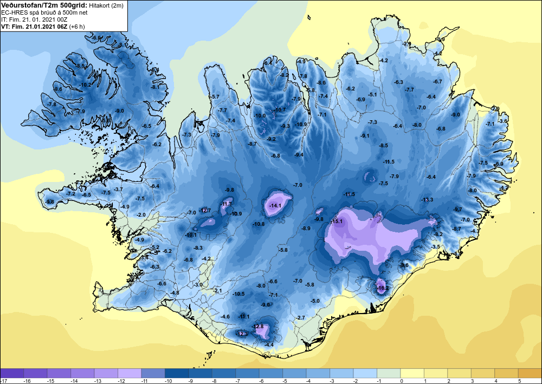The height and width of the screenshot is (384, 542).
Task: Select the pale yellow swatch between 0 and 1
Action: point(412,373)
